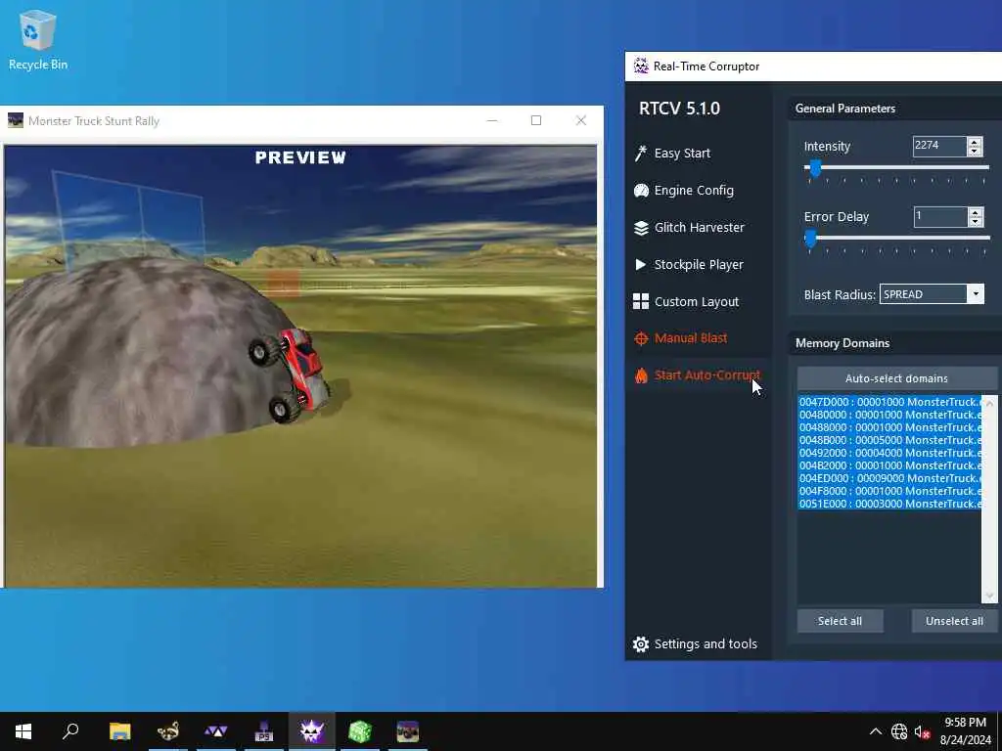Open the Engine Config section
This screenshot has width=1002, height=751.
684,191
